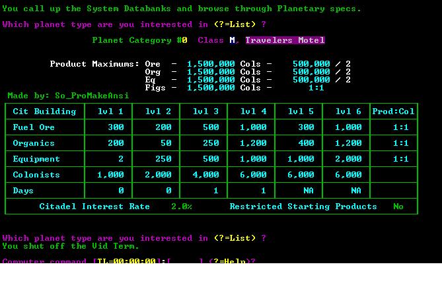The image size is (442, 285).
Task: Click the Restricted Starting Products No value
Action: coord(398,206)
